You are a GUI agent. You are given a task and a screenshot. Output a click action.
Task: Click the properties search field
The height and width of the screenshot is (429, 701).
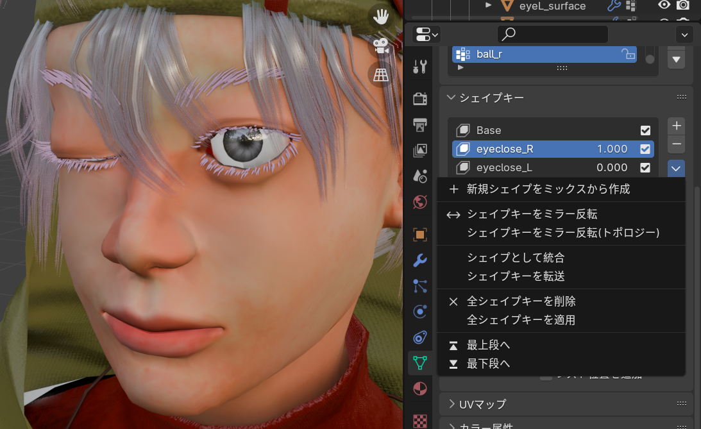553,35
